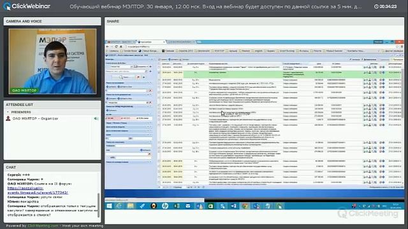408x229 pixels.
Task: Switch to Chrome on the taskbar
Action: (x=245, y=206)
